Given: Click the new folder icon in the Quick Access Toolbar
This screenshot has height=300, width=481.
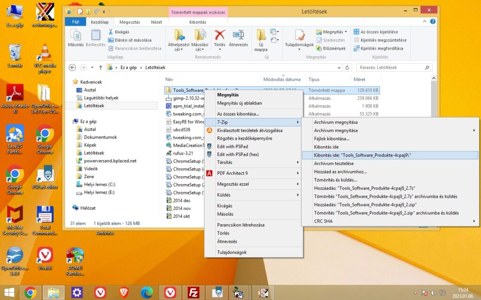Looking at the screenshot, I should (89, 12).
